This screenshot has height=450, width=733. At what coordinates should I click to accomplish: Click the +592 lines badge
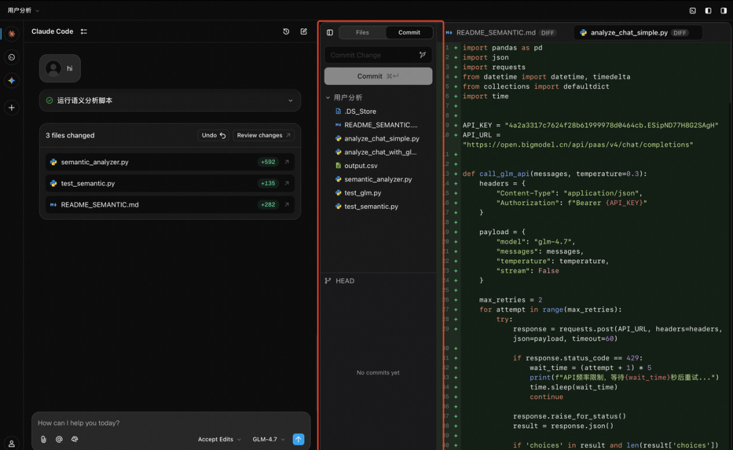coord(268,162)
